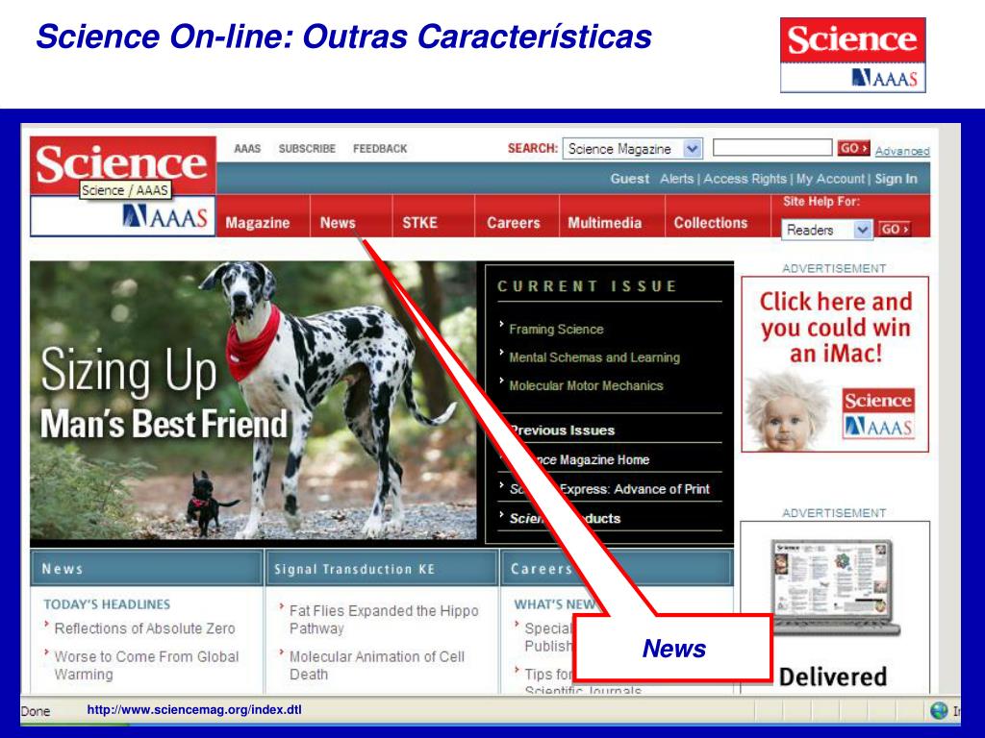Open the Multimedia navigation tab
Image resolution: width=985 pixels, height=738 pixels.
click(x=604, y=223)
